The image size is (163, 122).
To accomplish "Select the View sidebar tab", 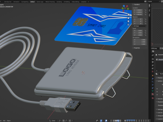I will click(149, 15).
